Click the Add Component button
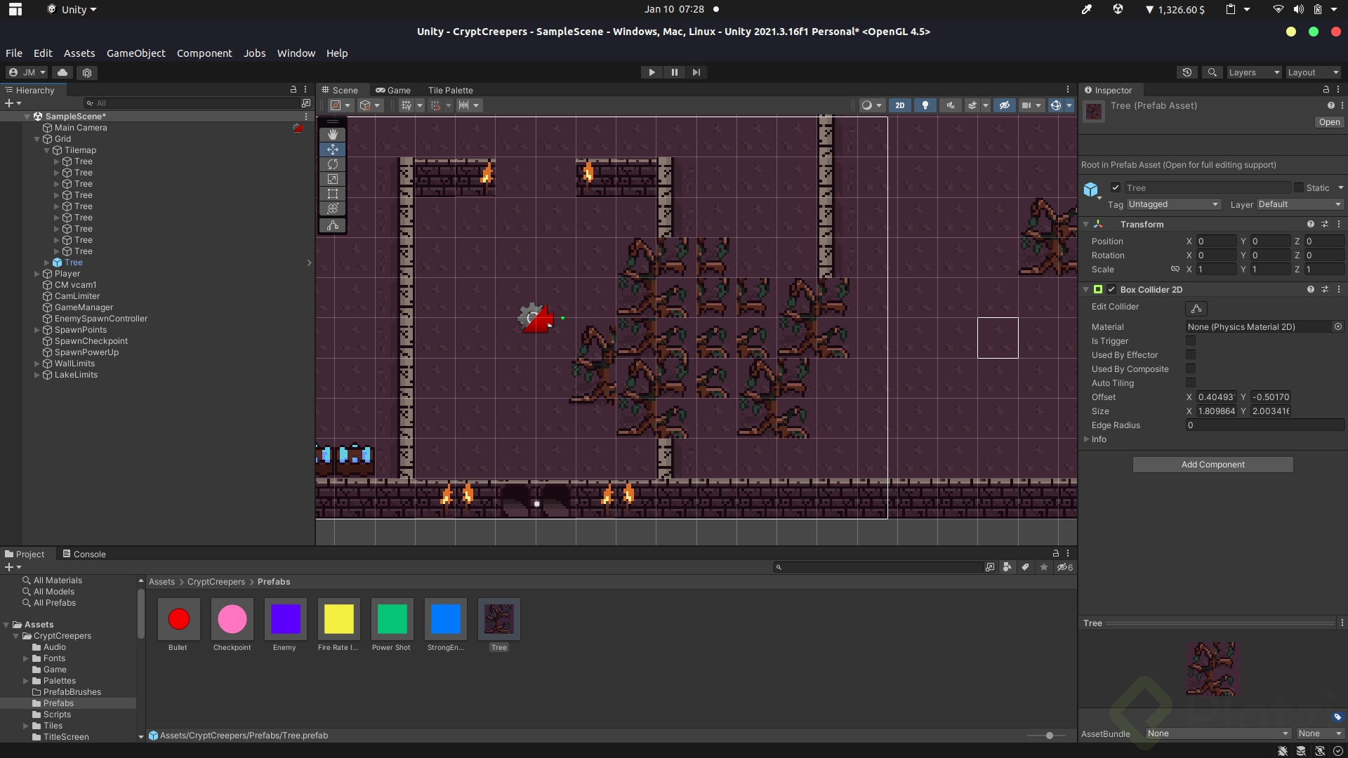 1212,464
